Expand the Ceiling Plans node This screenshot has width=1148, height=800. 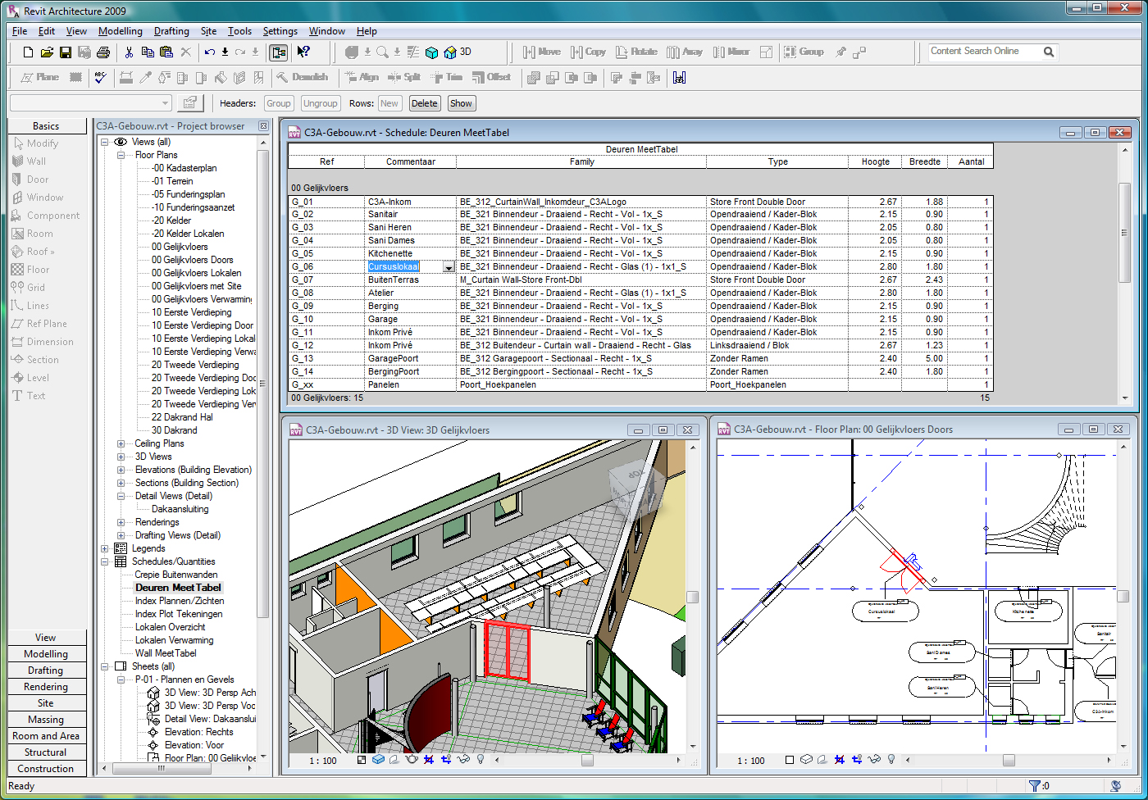click(121, 443)
